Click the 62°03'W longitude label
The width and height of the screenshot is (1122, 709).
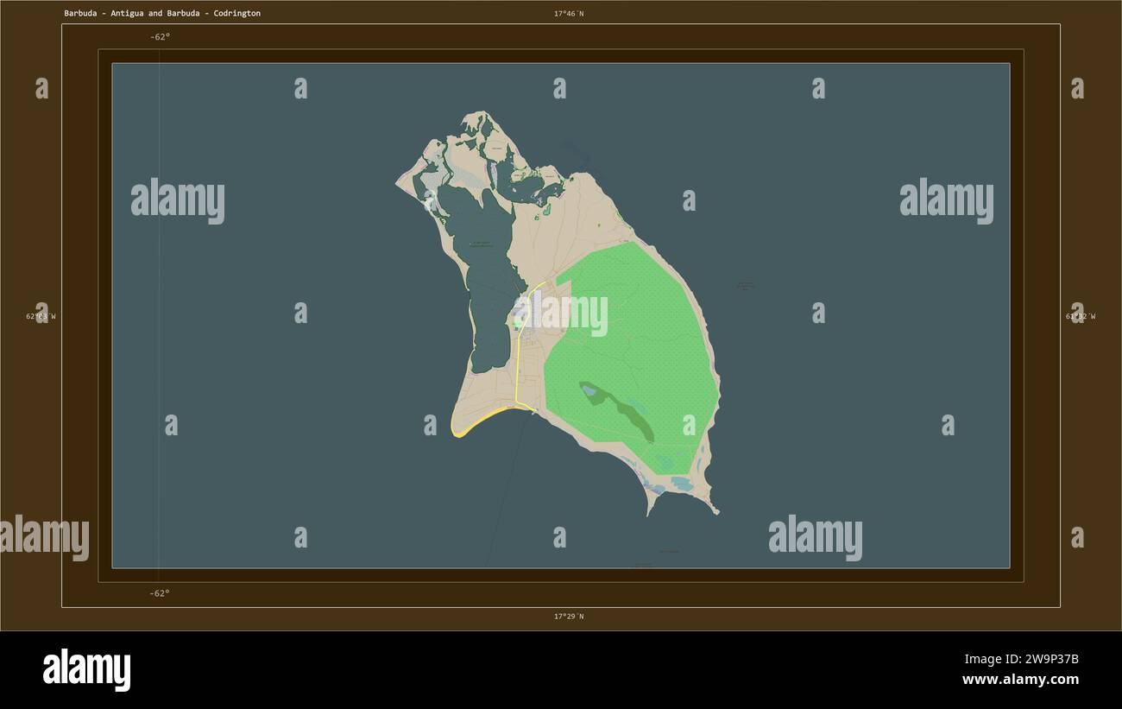coord(41,316)
